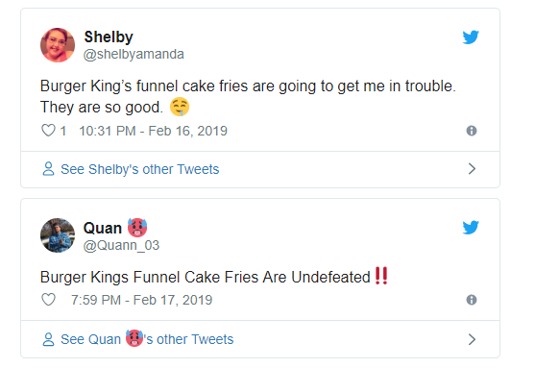This screenshot has width=535, height=368.
Task: Click the person icon before See Shelby's
Action: 48,169
